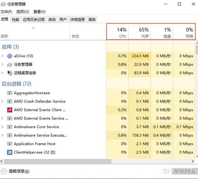
Task: Click the ClientHelper.exe process icon
Action: click(10, 153)
